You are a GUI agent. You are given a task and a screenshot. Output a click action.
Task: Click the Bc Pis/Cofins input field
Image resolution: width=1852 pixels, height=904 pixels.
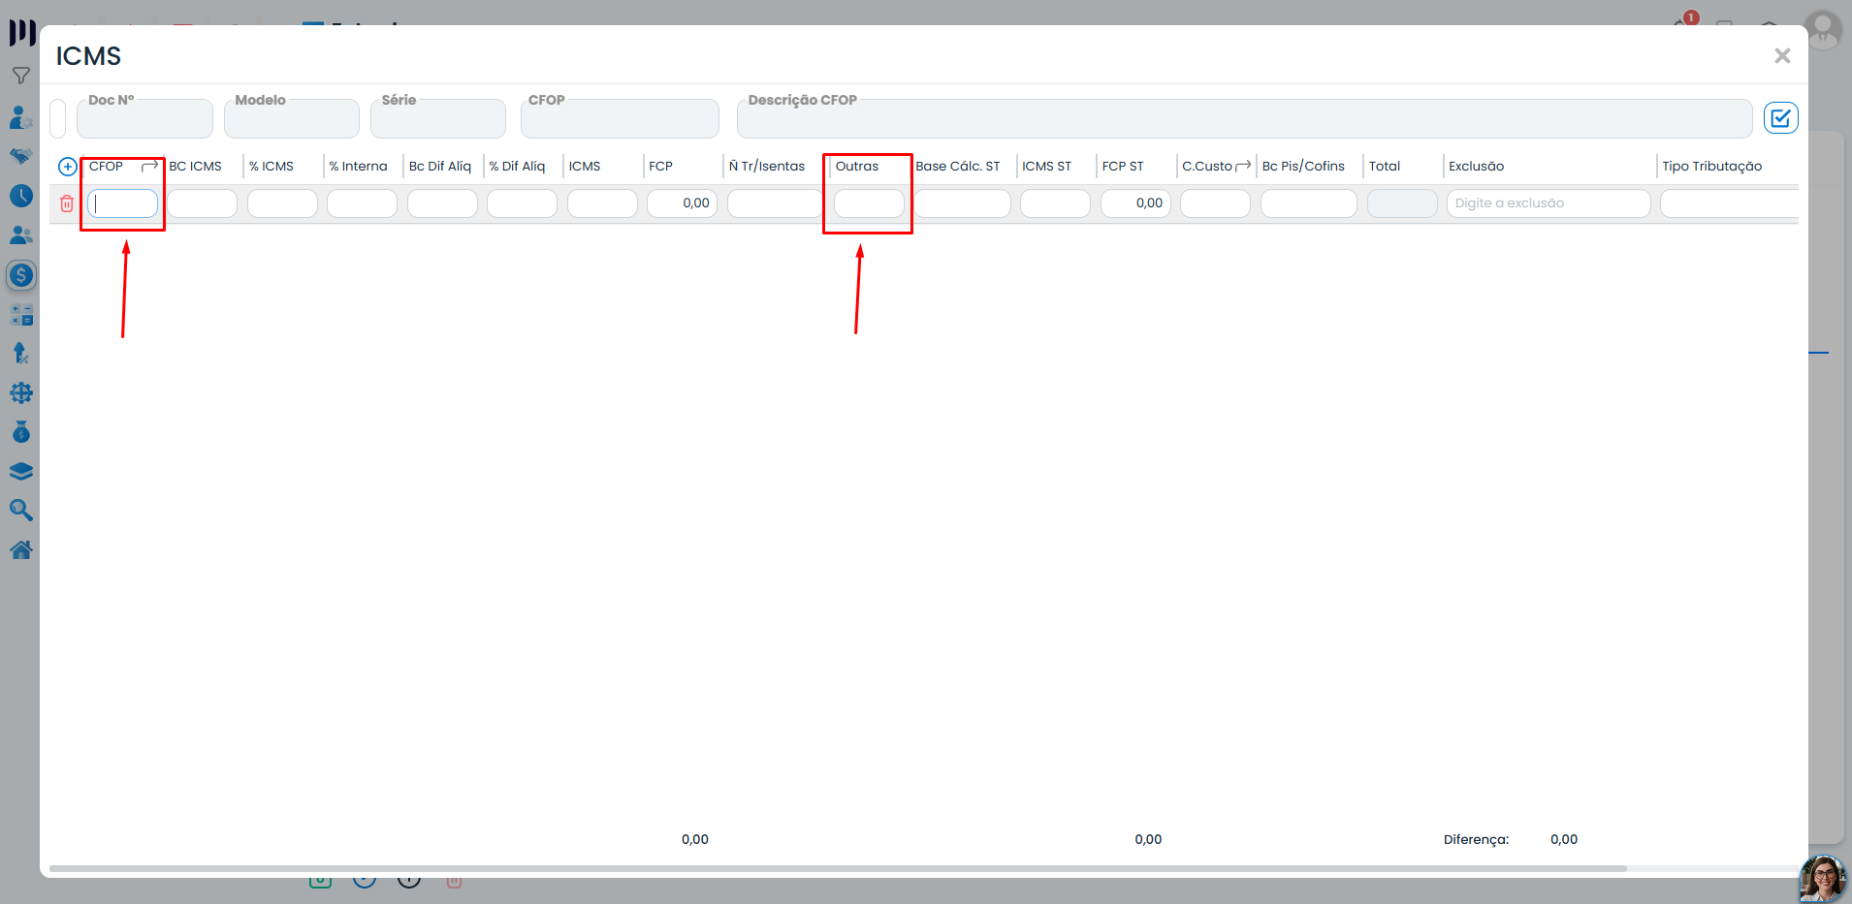pyautogui.click(x=1309, y=203)
